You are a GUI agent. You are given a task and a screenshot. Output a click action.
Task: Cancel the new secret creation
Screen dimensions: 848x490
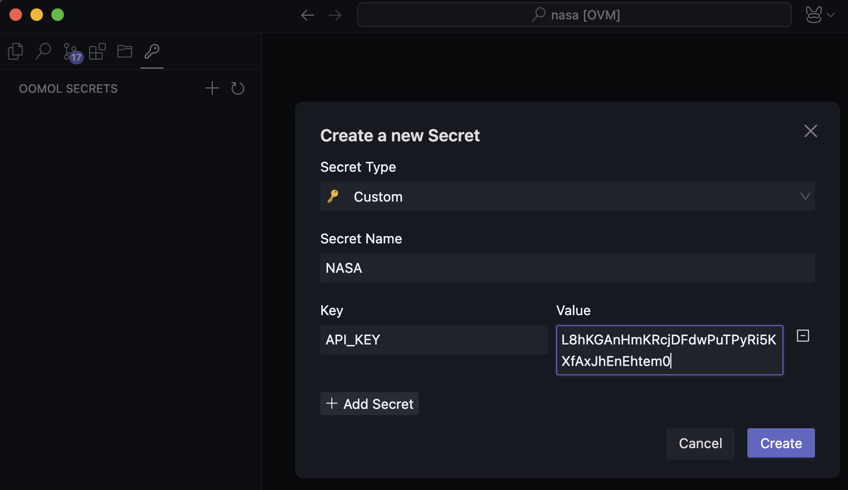pos(700,443)
